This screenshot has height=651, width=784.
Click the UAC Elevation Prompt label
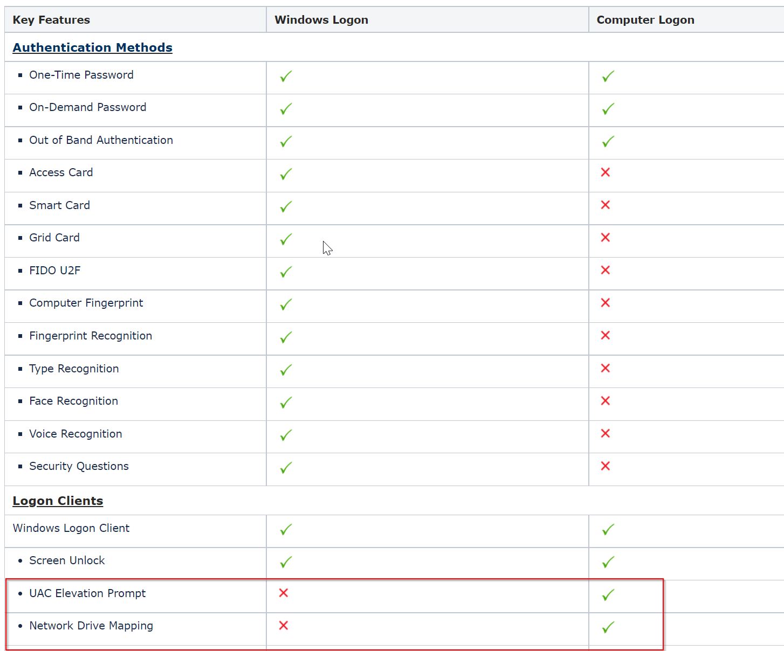(x=87, y=593)
